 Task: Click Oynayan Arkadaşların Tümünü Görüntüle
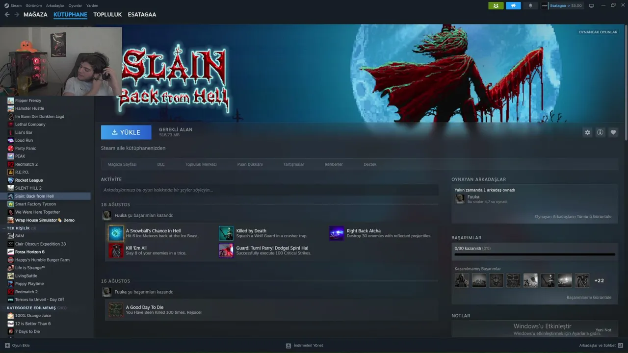point(573,217)
